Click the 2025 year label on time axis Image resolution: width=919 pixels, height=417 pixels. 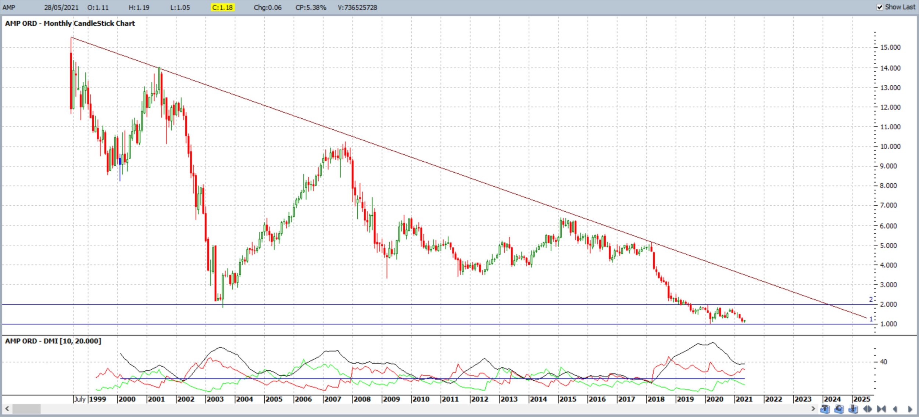(862, 399)
